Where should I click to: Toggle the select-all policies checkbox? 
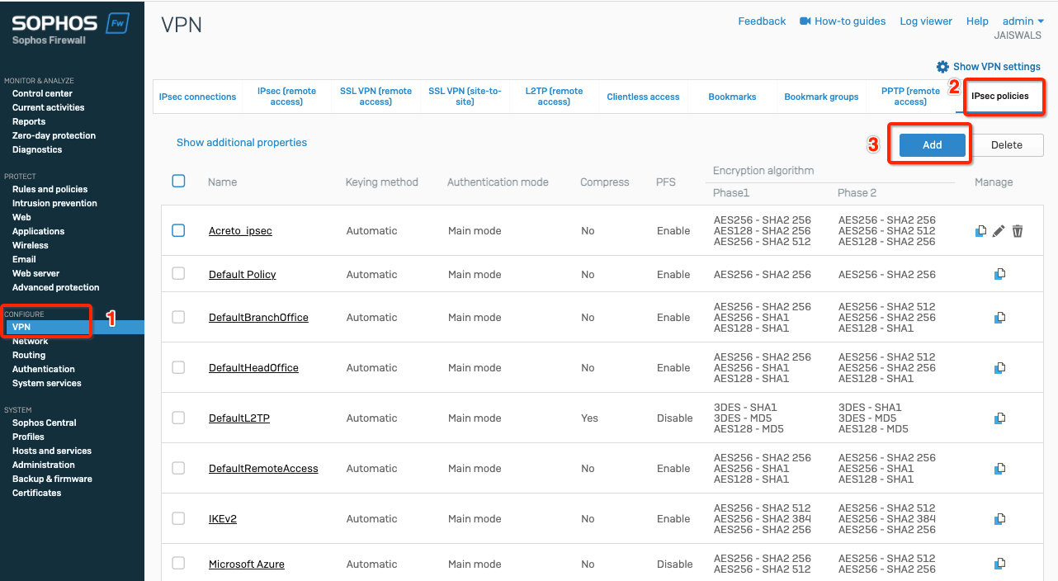[x=178, y=181]
